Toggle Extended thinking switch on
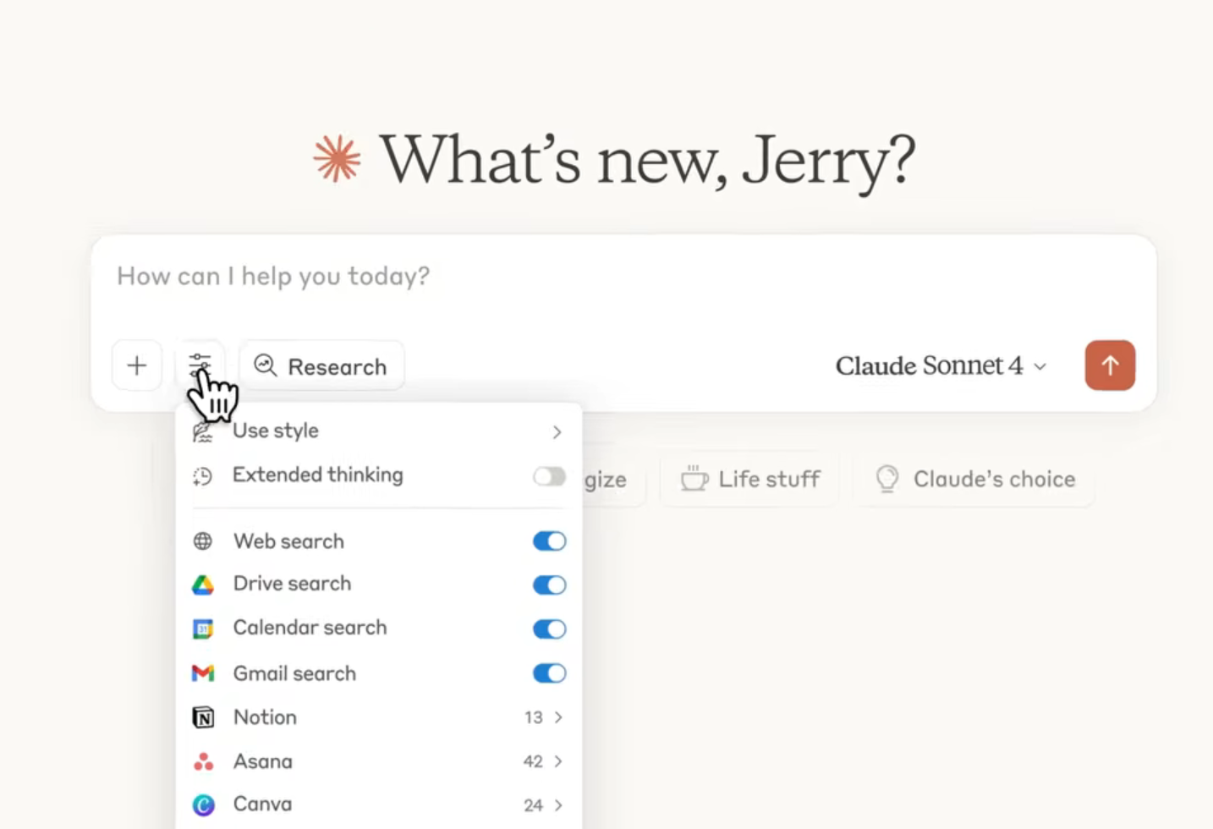This screenshot has width=1213, height=829. click(x=549, y=476)
